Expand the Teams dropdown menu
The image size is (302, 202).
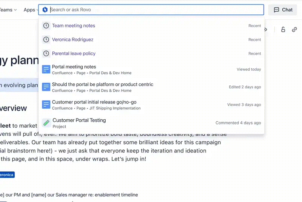click(x=8, y=10)
